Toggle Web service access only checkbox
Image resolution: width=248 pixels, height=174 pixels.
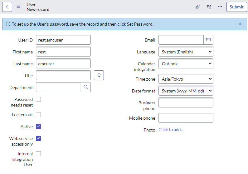(38, 138)
